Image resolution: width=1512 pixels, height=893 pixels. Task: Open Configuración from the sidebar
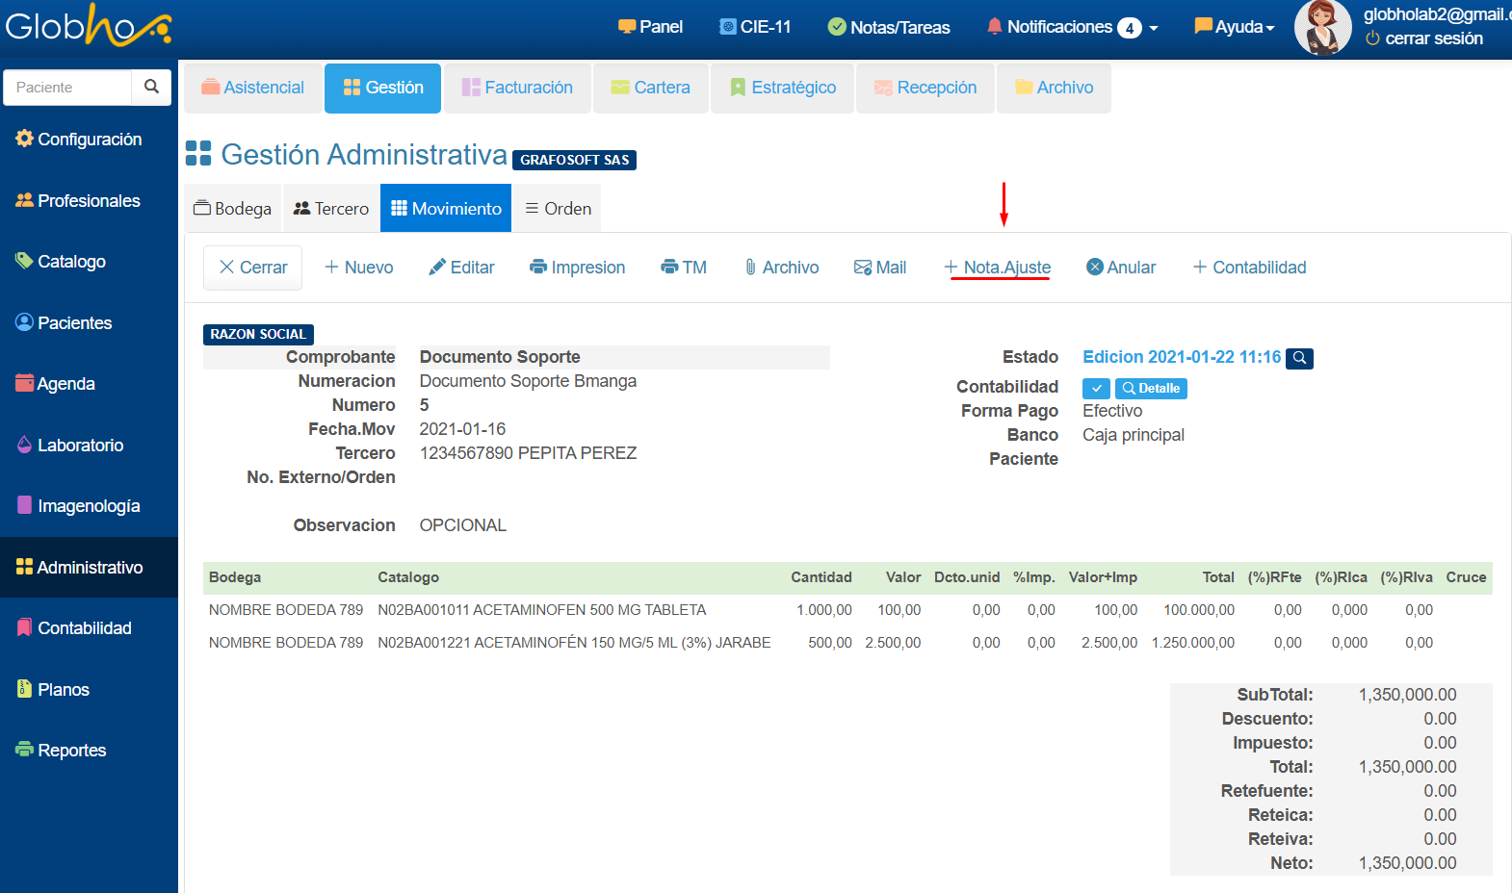pos(89,140)
